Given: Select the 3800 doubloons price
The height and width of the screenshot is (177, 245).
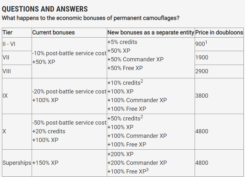Looking at the screenshot, I should coord(202,96).
